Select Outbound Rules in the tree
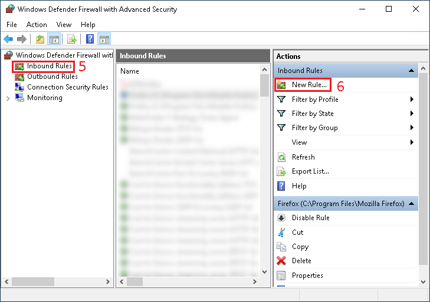The height and width of the screenshot is (302, 430). tap(52, 77)
